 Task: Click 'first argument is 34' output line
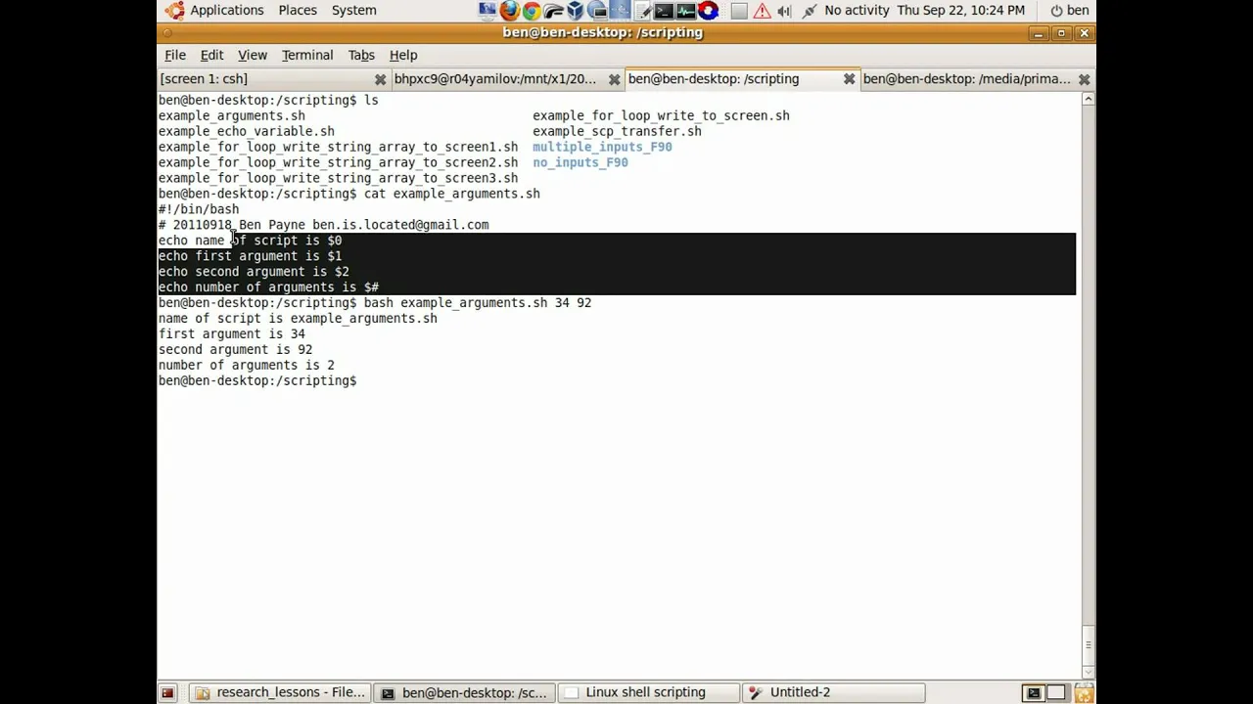click(x=231, y=334)
